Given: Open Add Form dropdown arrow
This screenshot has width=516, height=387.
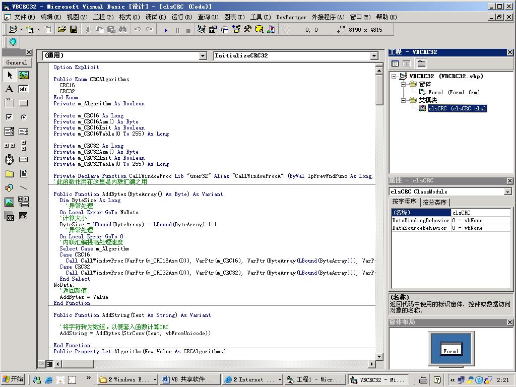Looking at the screenshot, I should pyautogui.click(x=38, y=30).
